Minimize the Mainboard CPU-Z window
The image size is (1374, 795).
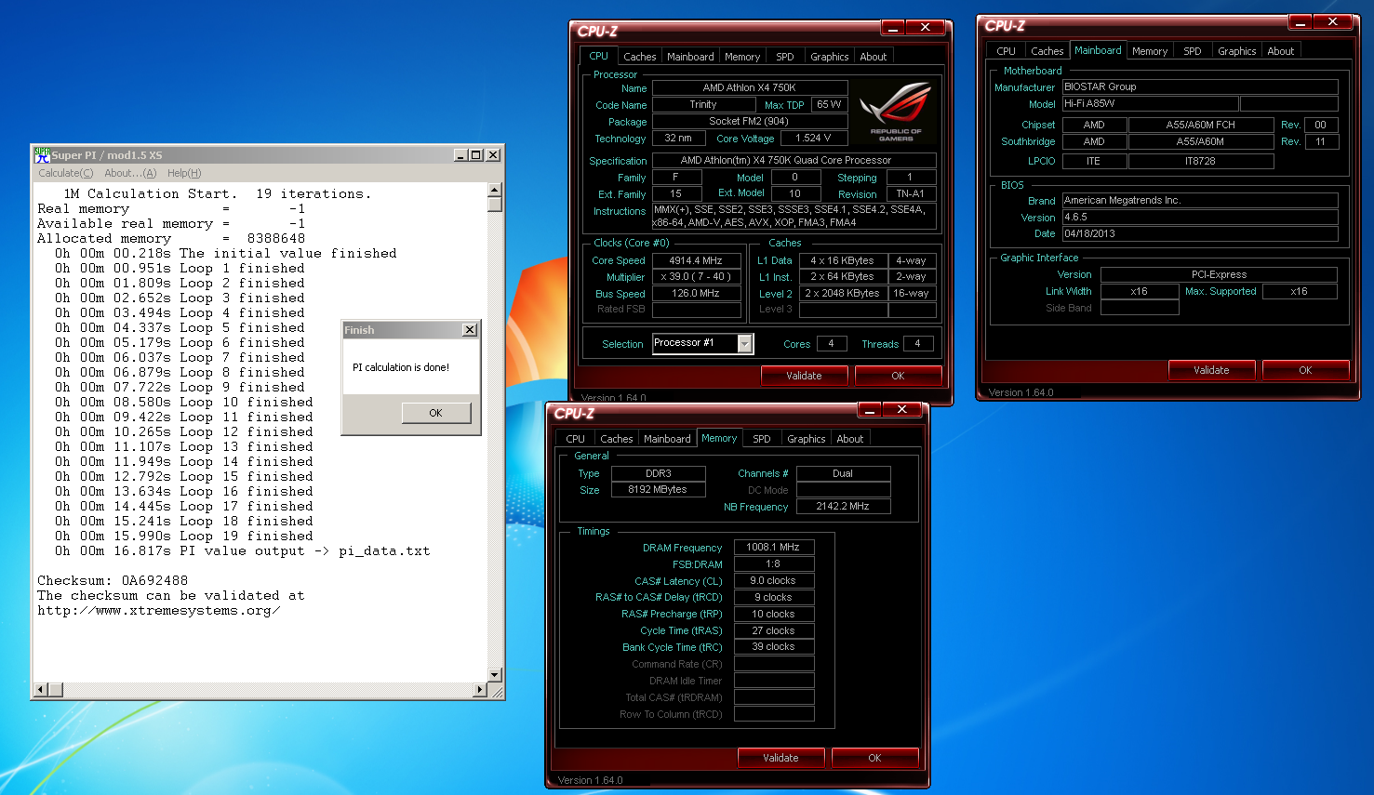(x=1300, y=22)
